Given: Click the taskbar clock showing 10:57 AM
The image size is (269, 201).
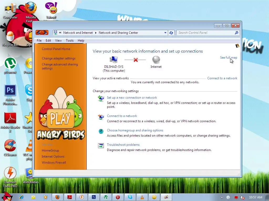Looking at the screenshot, I should pos(255,197).
